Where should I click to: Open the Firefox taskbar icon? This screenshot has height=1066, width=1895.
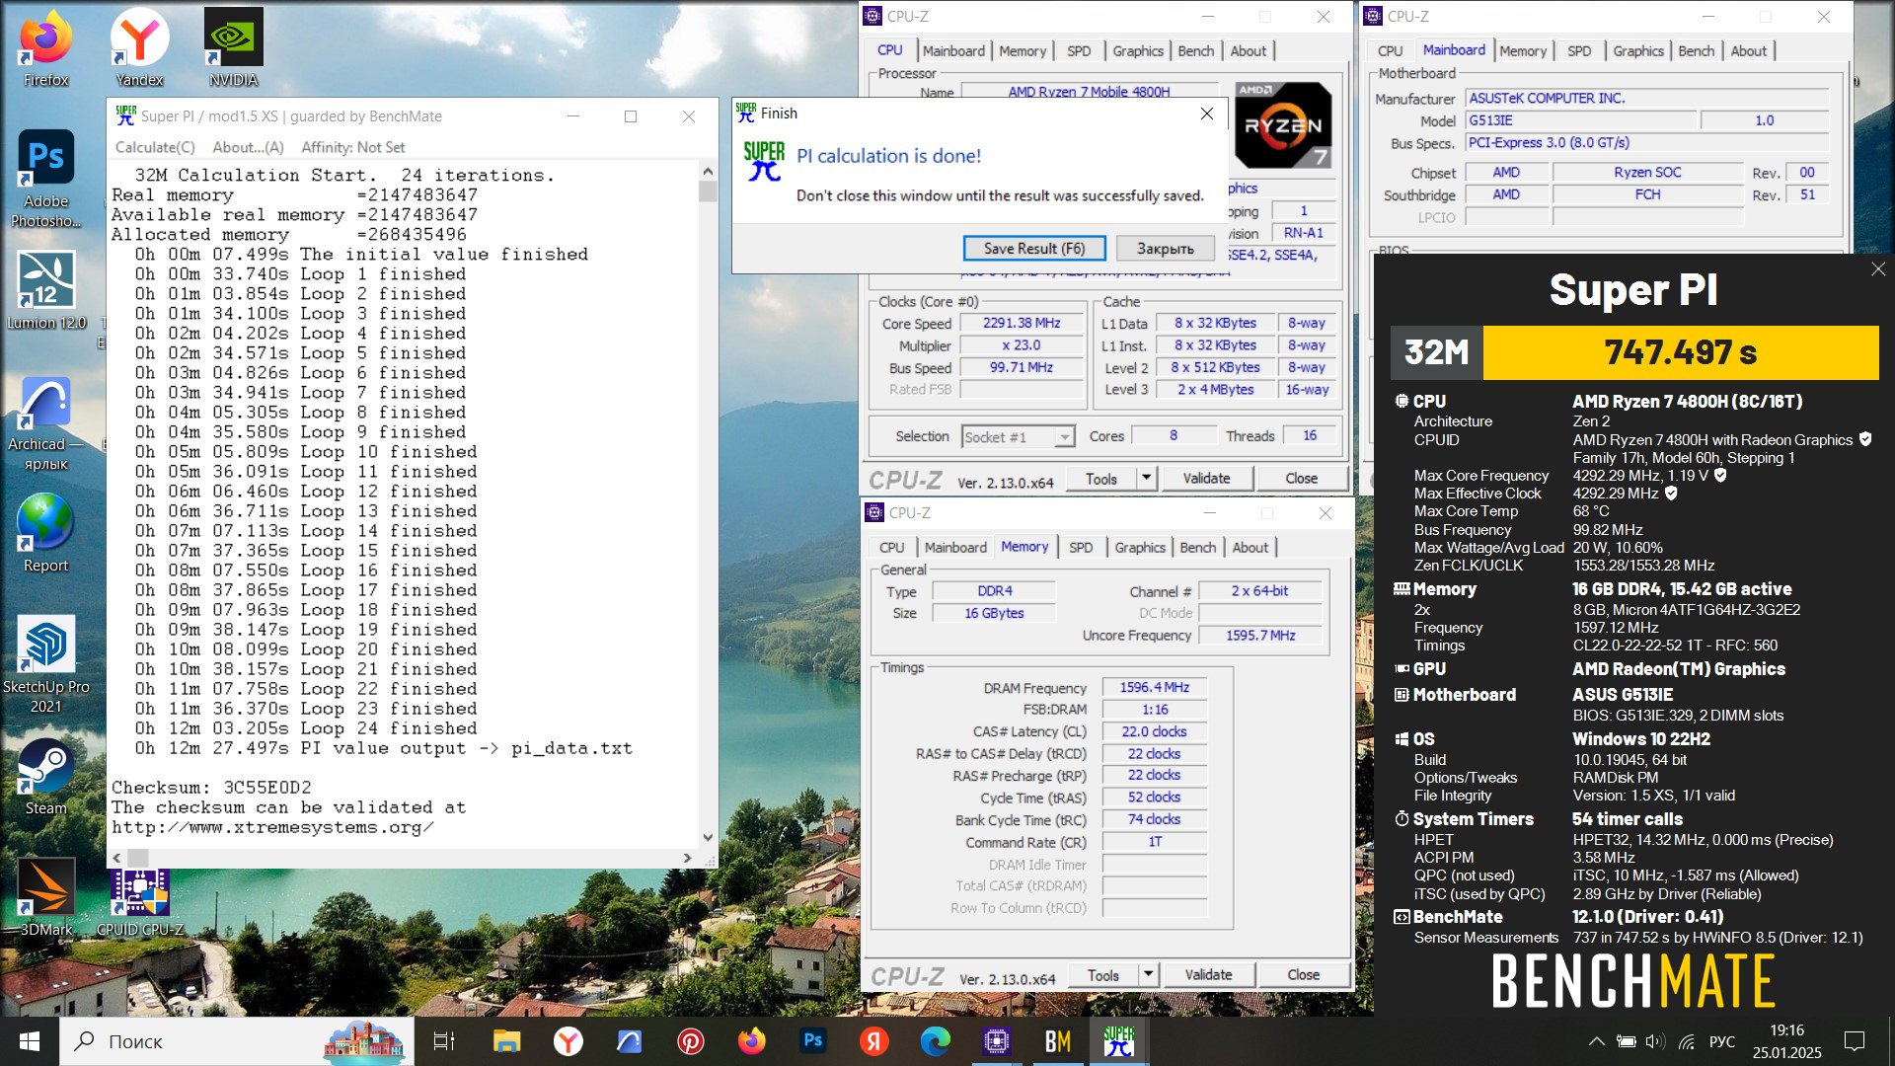click(752, 1041)
